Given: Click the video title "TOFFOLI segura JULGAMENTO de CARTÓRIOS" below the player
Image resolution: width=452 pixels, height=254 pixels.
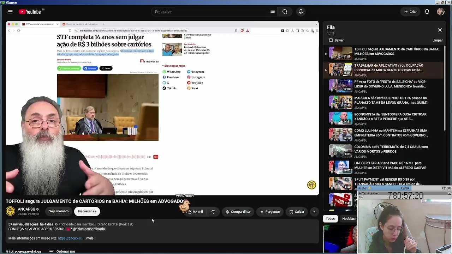Looking at the screenshot, I should point(95,201).
